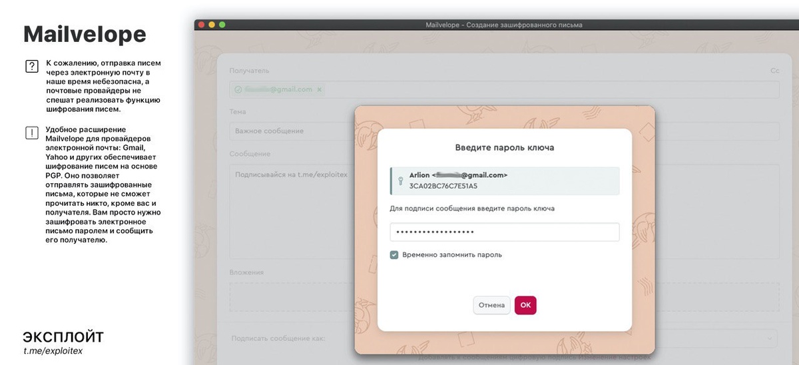Image resolution: width=799 pixels, height=365 pixels.
Task: Click the Введите пароль ключа dialog title
Action: click(504, 147)
